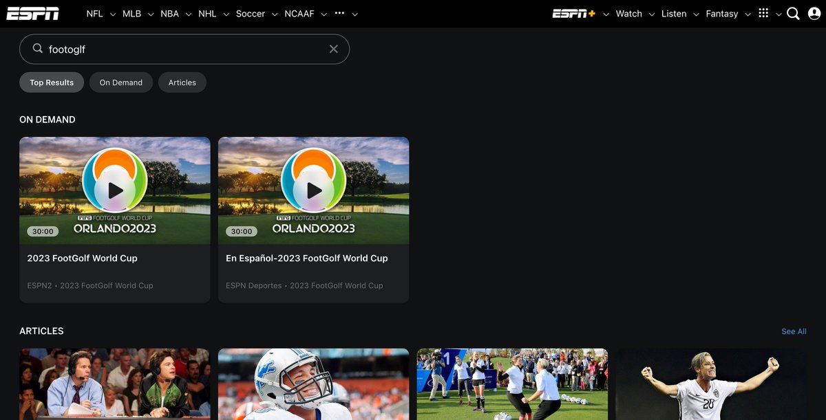Expand the ESPN+ dropdown arrow

[x=606, y=14]
